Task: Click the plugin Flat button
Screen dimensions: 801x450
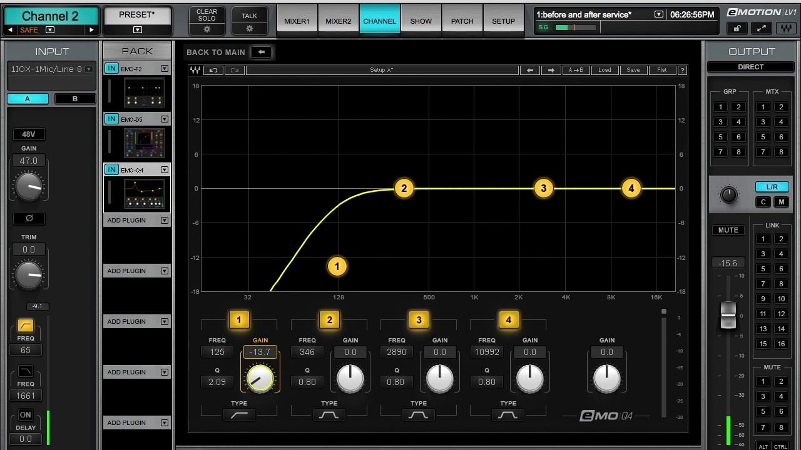Action: [x=661, y=70]
